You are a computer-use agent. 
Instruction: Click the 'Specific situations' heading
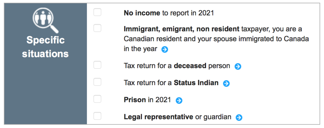(45, 47)
